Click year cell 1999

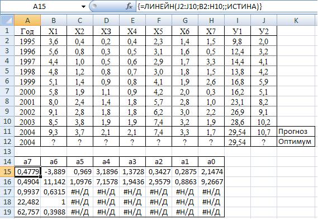coord(27,82)
